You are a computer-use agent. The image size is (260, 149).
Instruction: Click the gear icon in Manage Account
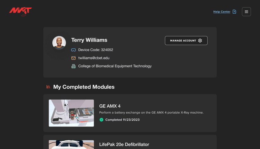pos(200,41)
